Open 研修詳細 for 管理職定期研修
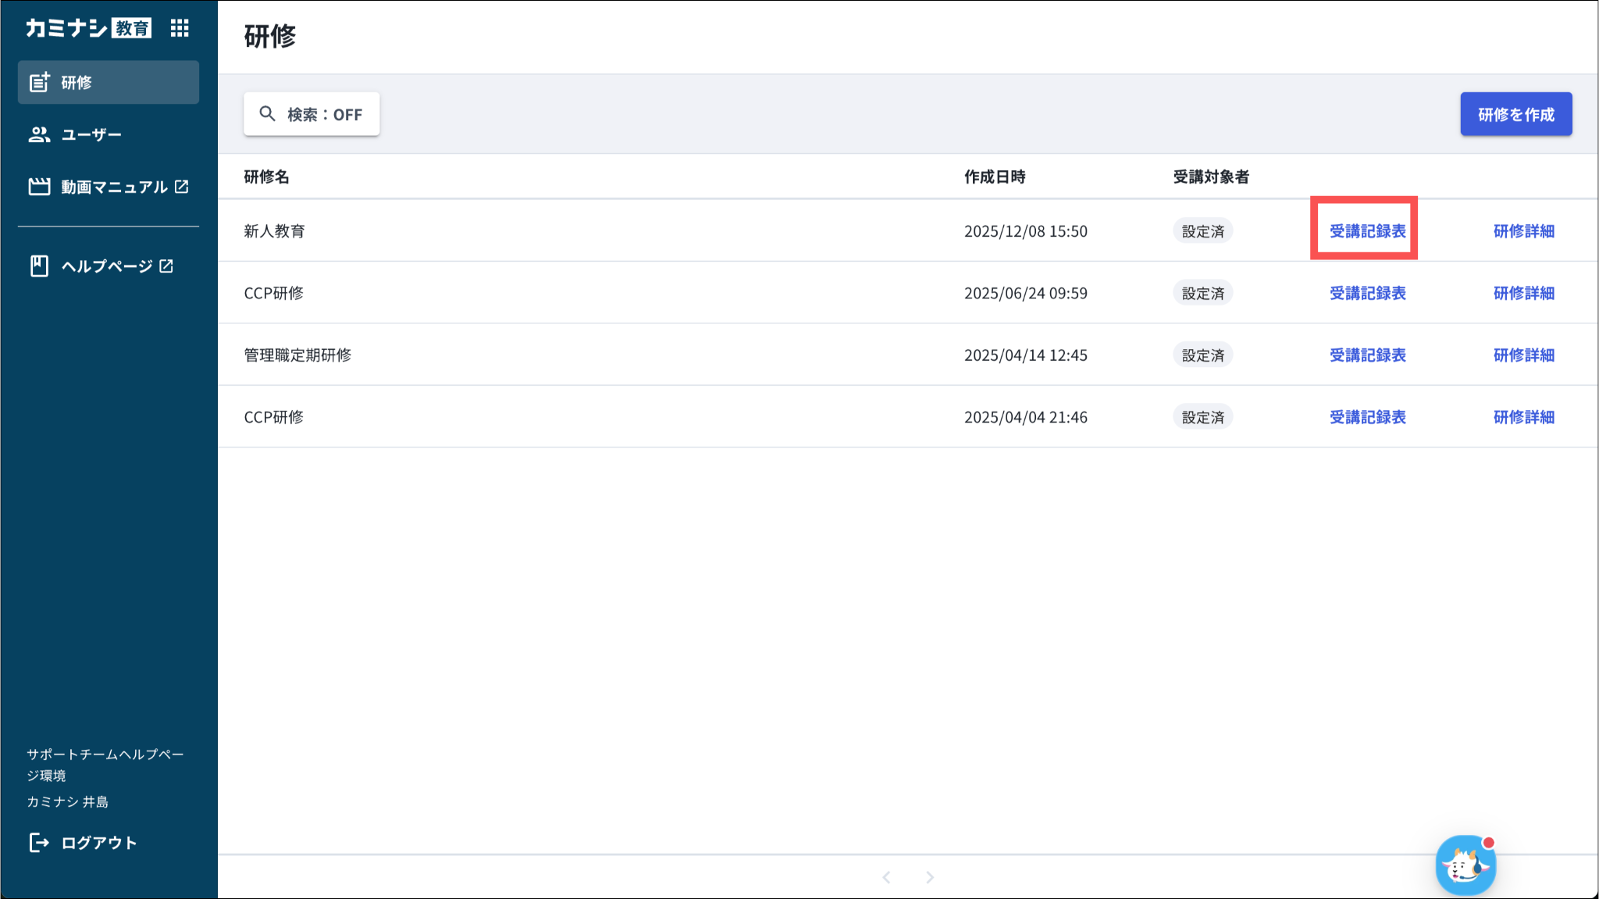 (1523, 355)
